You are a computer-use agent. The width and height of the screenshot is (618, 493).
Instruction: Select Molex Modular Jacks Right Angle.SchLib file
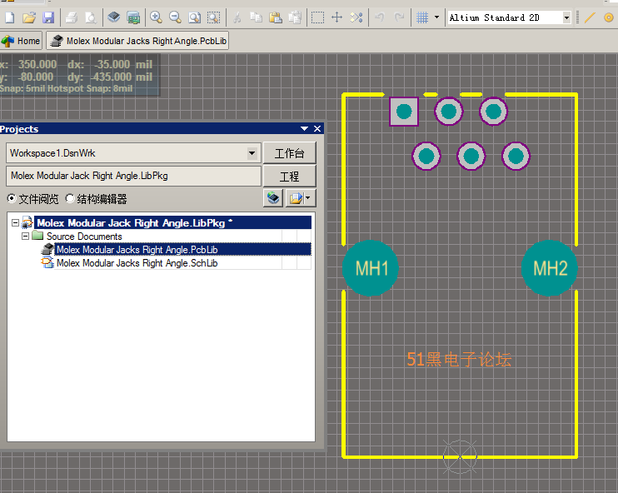[x=137, y=263]
